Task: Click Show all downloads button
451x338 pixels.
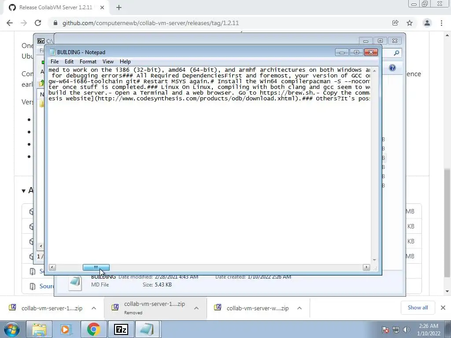Action: 418,308
